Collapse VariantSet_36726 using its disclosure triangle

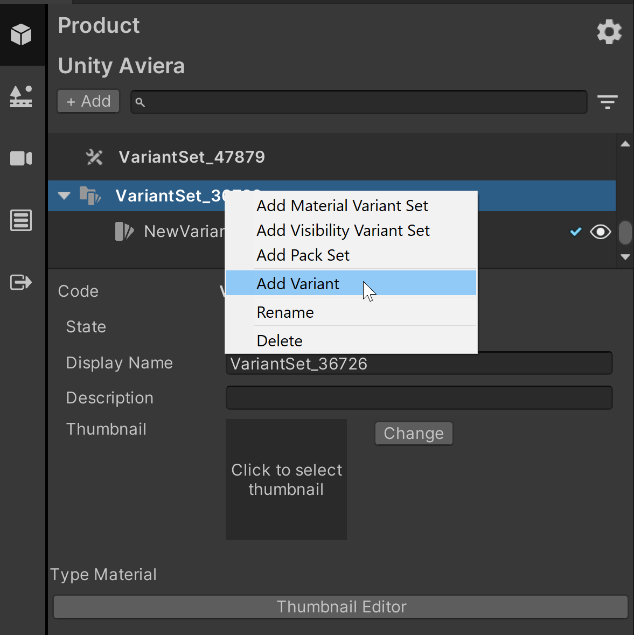click(x=64, y=196)
